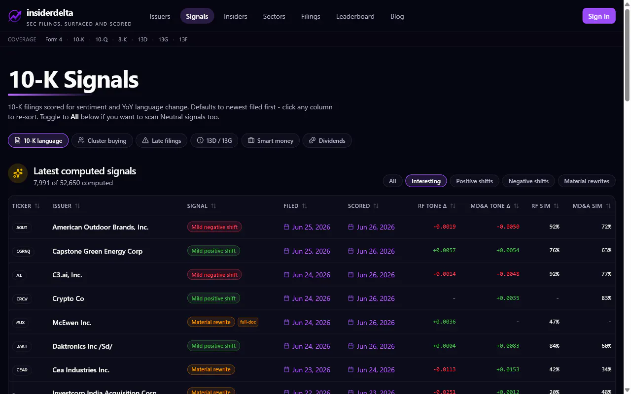Click McEwen's Material rewrite signal badge
631x394 pixels.
tap(211, 323)
